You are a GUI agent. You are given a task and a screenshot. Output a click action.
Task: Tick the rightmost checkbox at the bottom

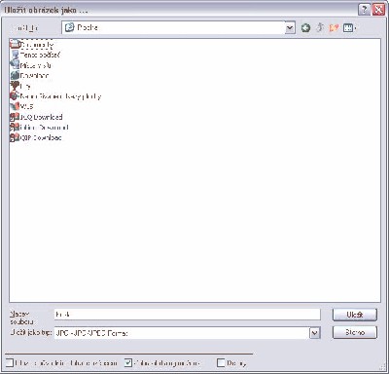click(x=221, y=362)
